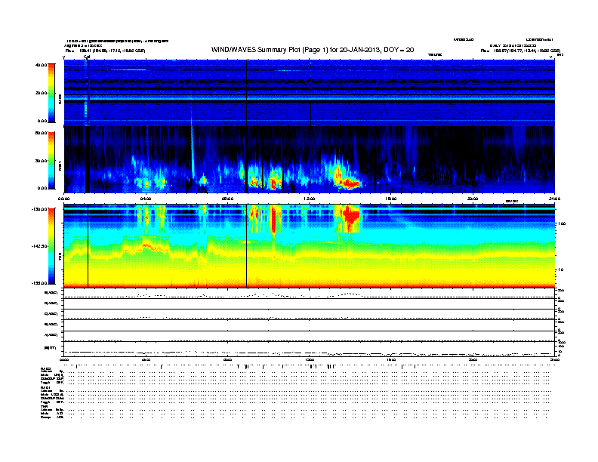The height and width of the screenshot is (462, 598).
Task: Click the 0.00 value beside RAD1 scale
Action: pos(42,188)
